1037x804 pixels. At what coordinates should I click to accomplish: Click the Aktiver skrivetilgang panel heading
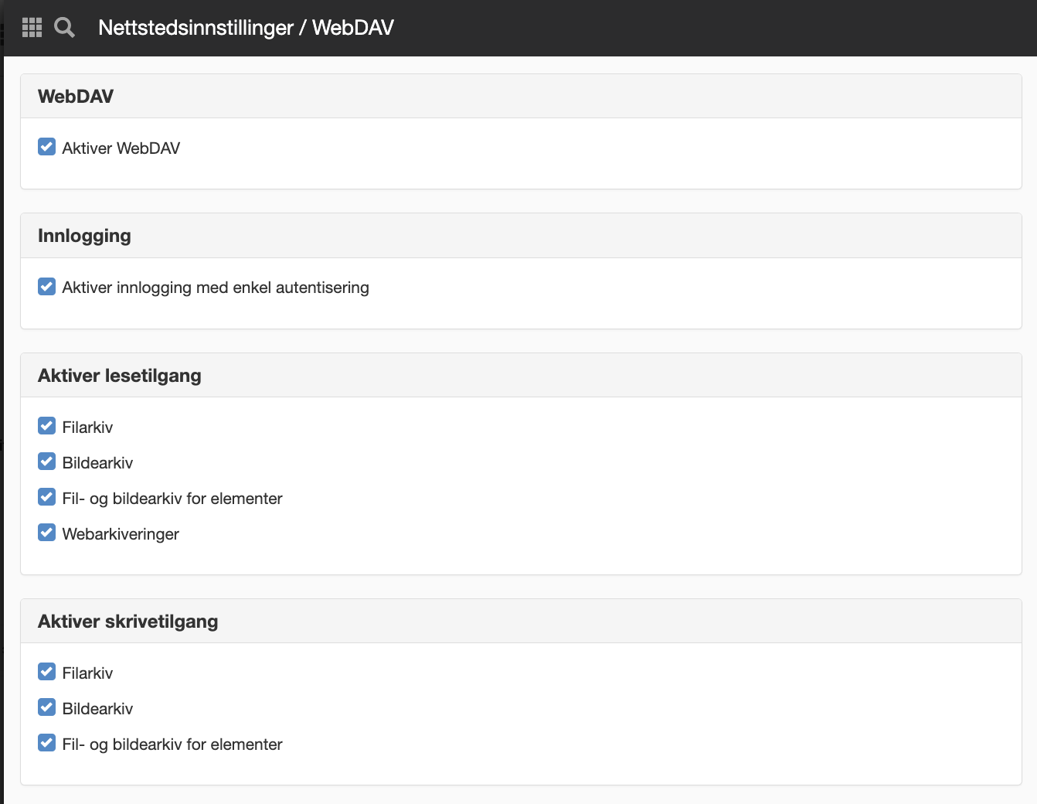(128, 622)
